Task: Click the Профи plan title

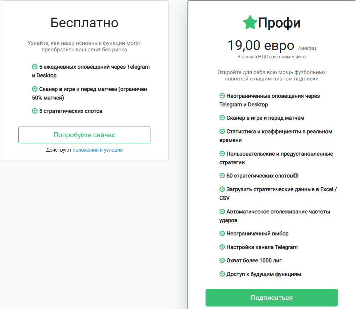Action: pyautogui.click(x=279, y=22)
